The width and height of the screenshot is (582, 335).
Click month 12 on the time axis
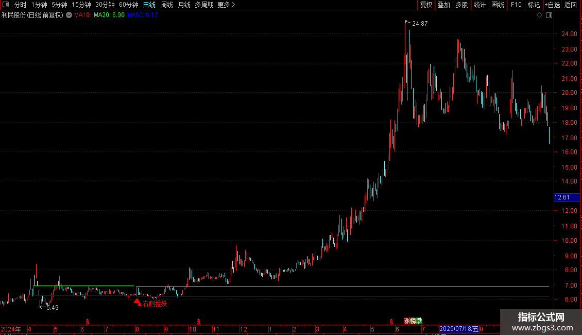point(244,329)
